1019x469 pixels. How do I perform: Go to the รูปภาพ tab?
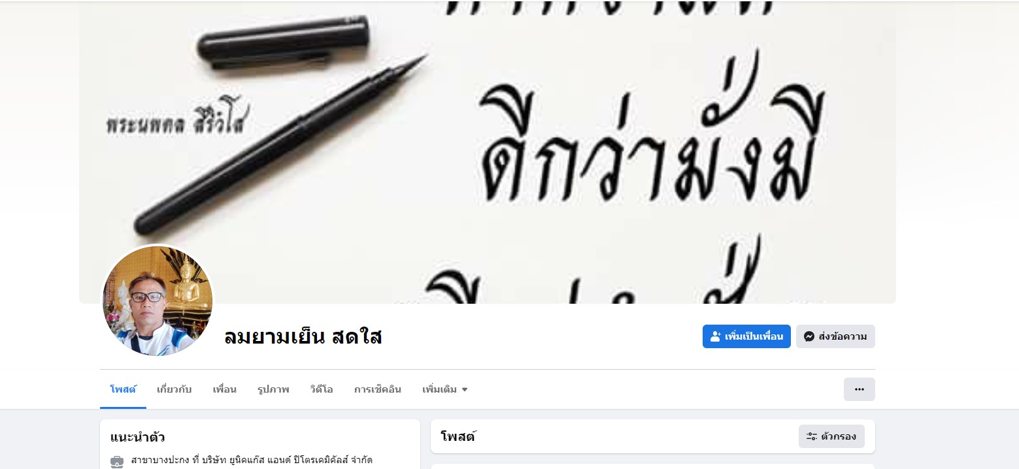pos(273,389)
